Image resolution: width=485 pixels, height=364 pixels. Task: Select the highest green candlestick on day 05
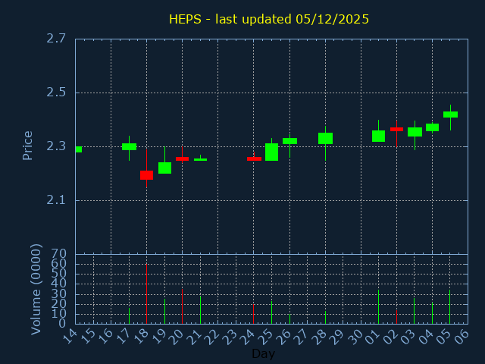click(450, 115)
